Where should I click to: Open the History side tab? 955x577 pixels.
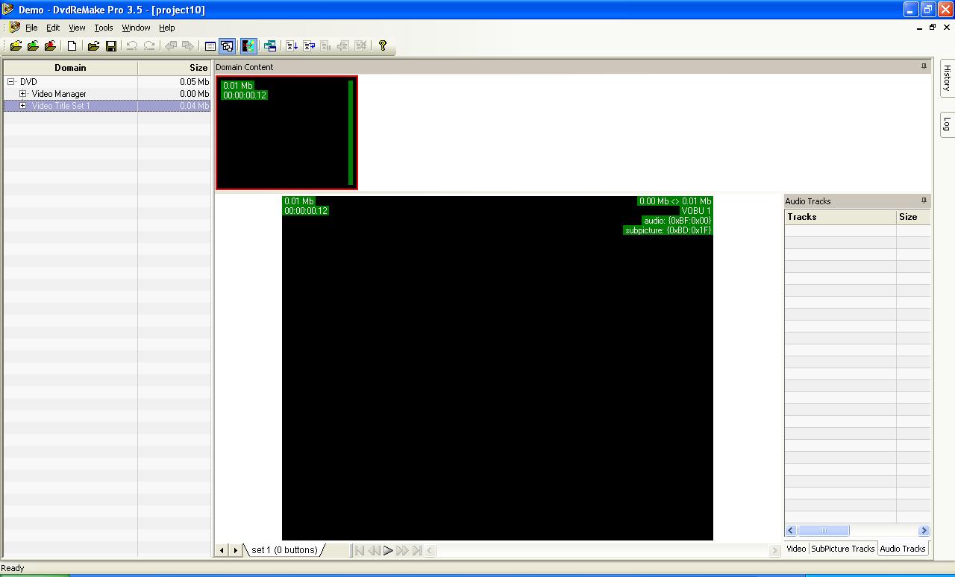947,78
